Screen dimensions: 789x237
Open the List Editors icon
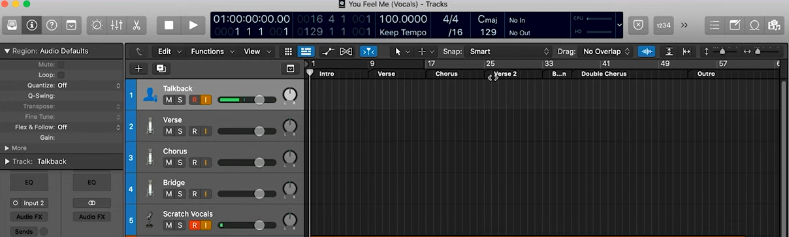[715, 25]
